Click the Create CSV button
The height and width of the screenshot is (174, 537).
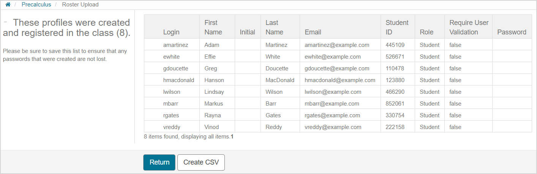(x=201, y=162)
